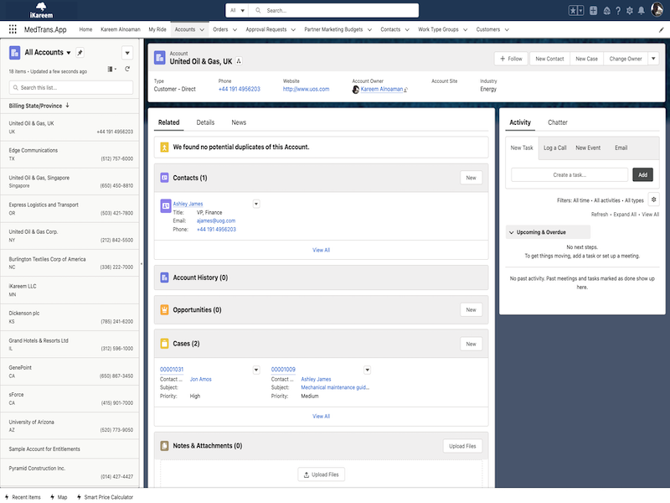The width and height of the screenshot is (670, 503).
Task: Open the user profile avatar
Action: (657, 9)
